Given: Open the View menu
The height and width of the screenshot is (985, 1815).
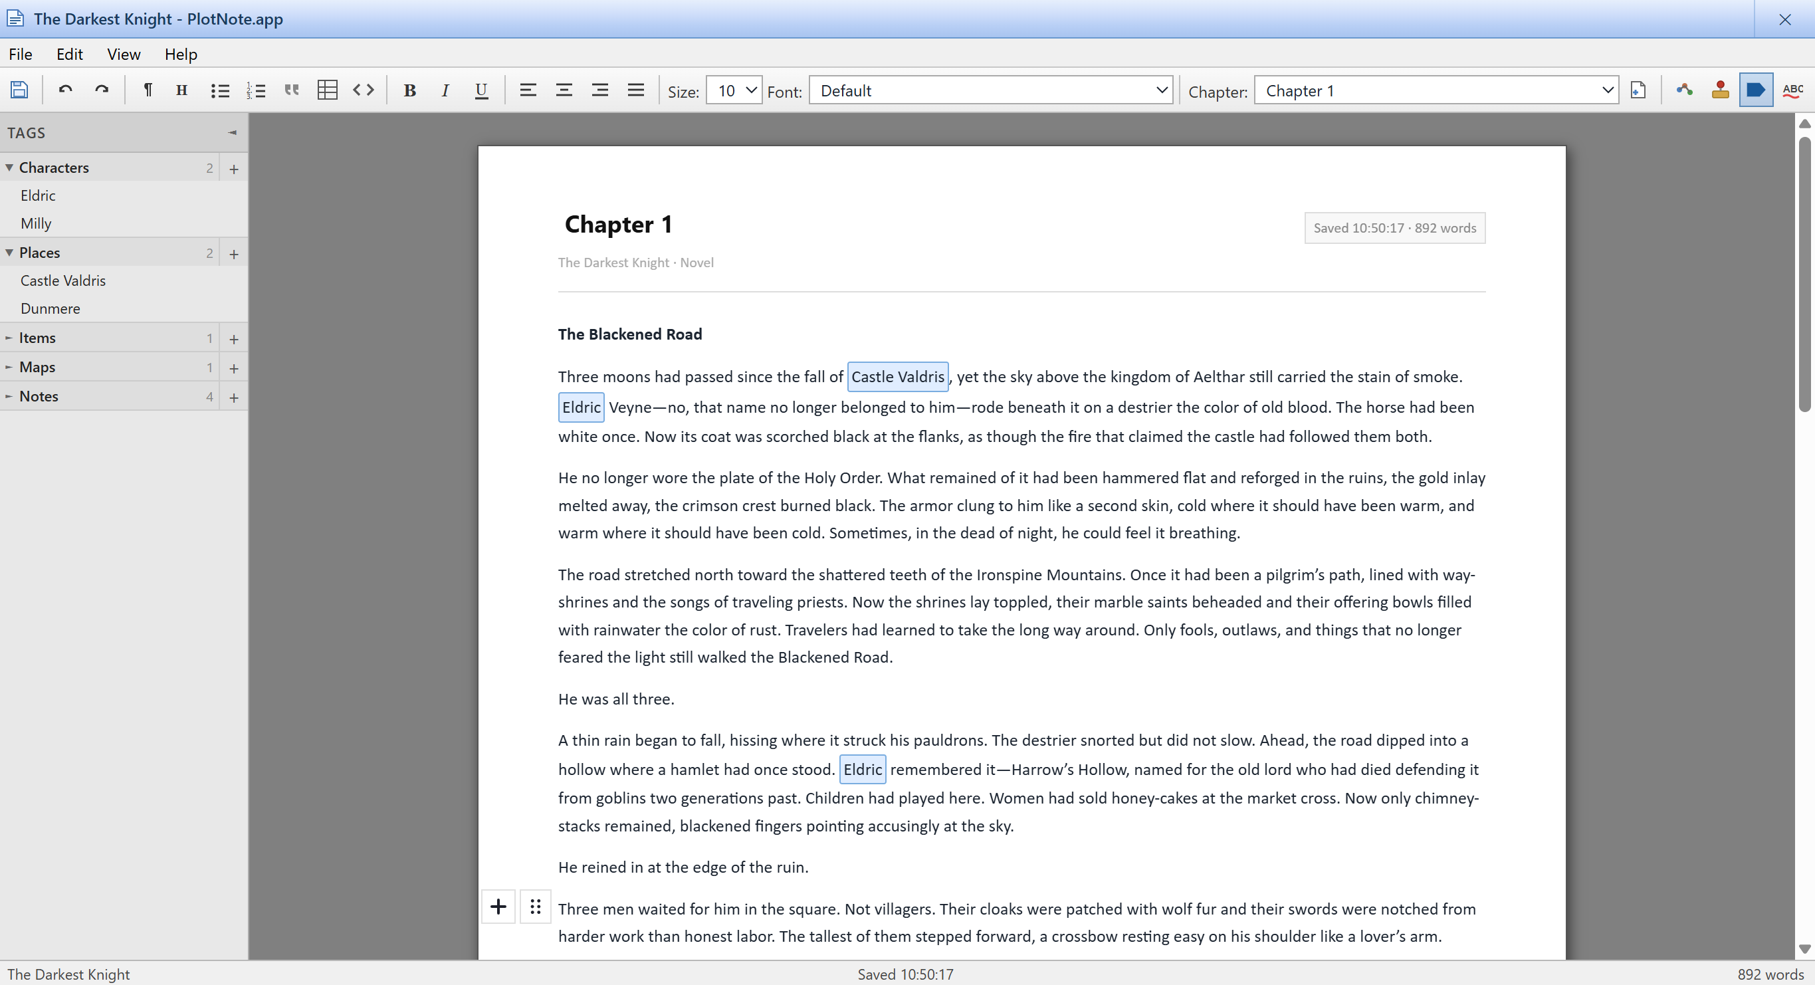Looking at the screenshot, I should click(x=124, y=55).
